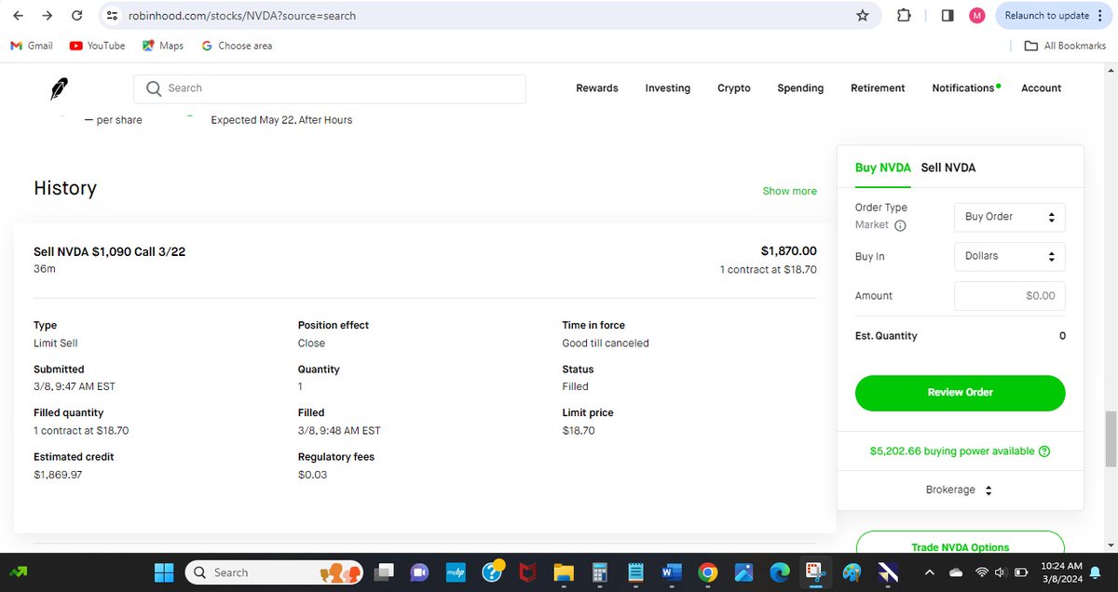Open the YouTube bookmark

pyautogui.click(x=97, y=46)
